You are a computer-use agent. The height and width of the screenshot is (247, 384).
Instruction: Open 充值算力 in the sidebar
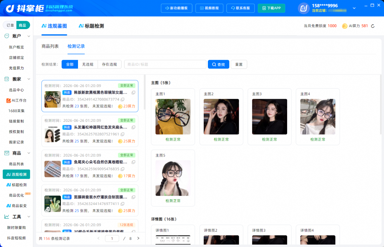coord(16,68)
